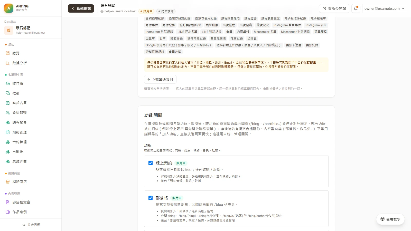Open 忠誠經營 sidebar icon
This screenshot has width=411, height=231.
point(8,161)
